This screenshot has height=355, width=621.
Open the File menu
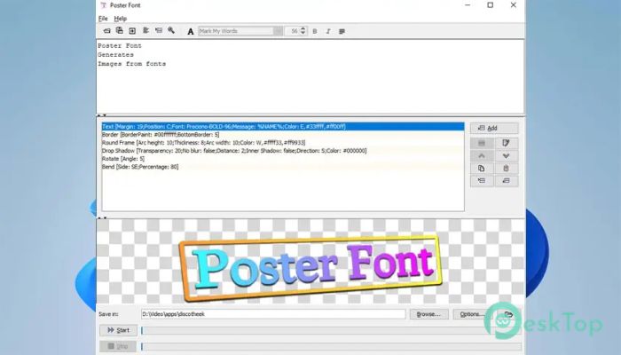click(x=103, y=19)
